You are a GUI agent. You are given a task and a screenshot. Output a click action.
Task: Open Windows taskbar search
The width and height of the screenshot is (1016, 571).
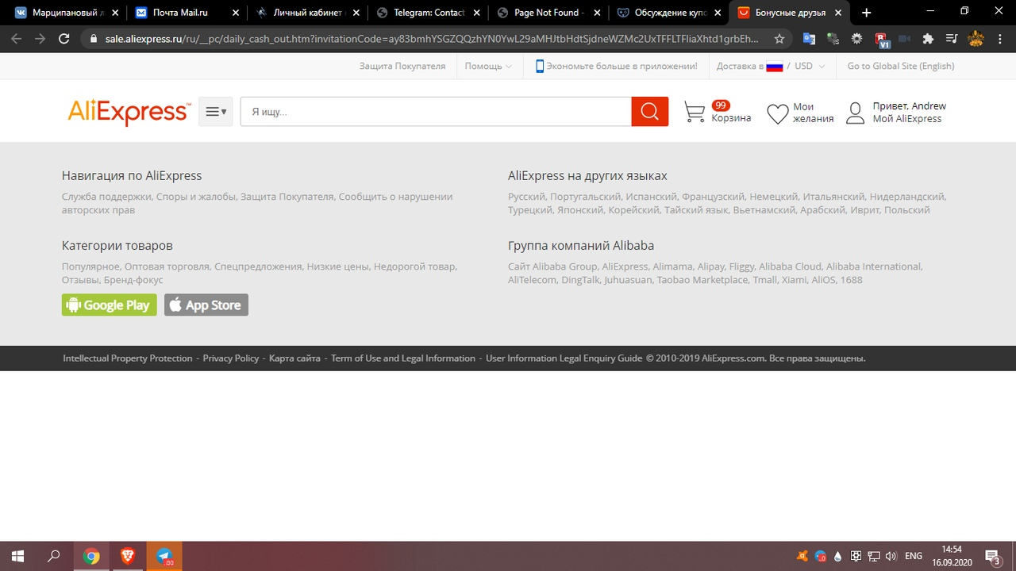(x=54, y=556)
